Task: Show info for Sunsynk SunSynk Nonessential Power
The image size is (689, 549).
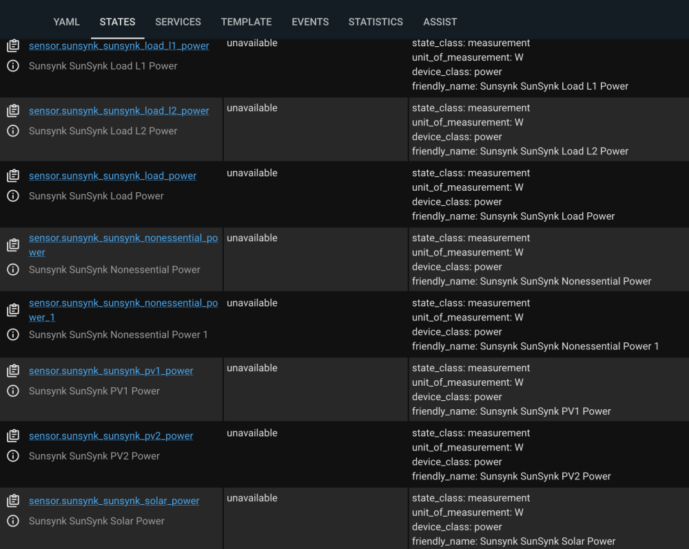Action: click(13, 269)
